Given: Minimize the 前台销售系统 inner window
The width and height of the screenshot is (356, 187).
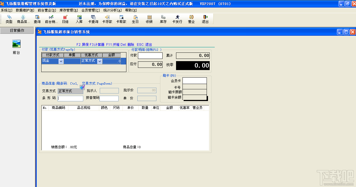Looking at the screenshot, I should [x=340, y=32].
